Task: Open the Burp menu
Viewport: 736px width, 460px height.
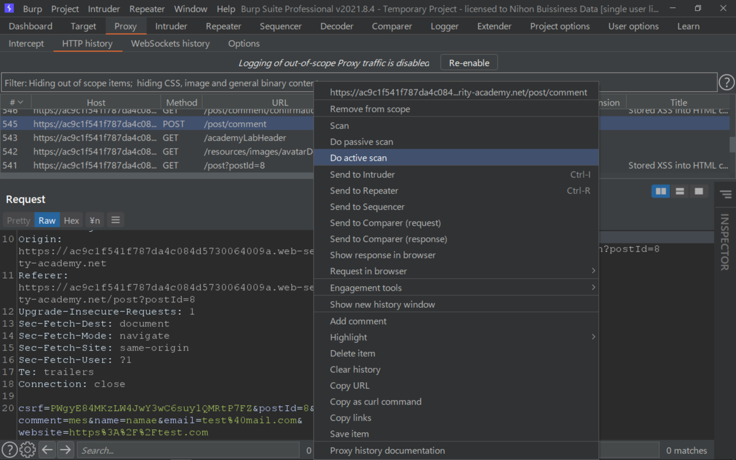Action: 33,9
